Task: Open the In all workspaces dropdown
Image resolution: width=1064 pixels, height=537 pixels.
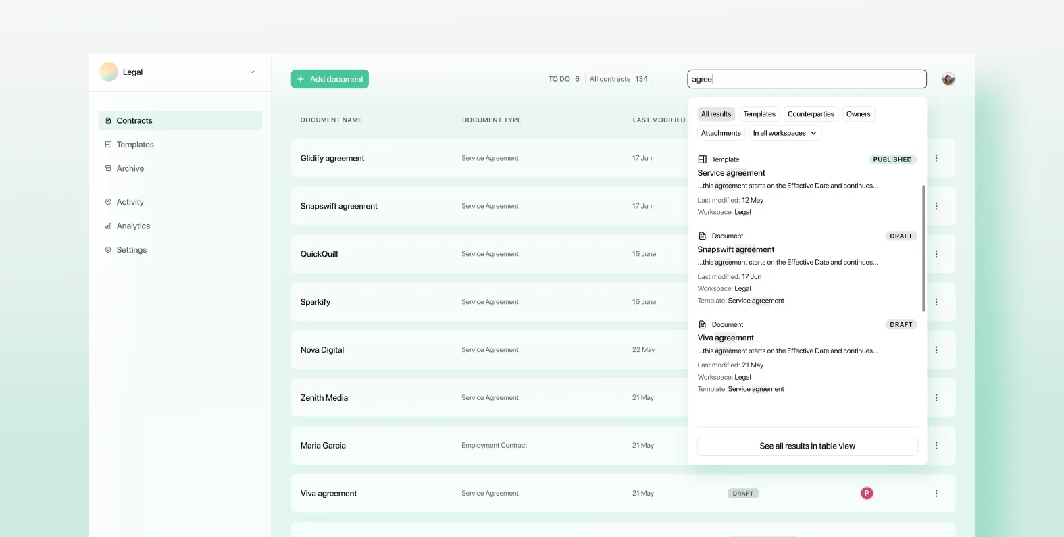Action: click(x=785, y=133)
